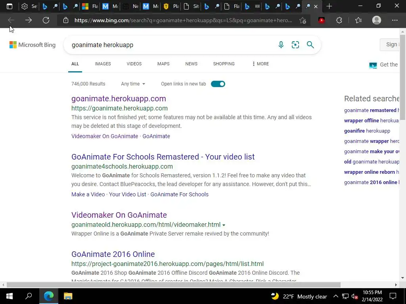Screen dimensions: 406x304
Task: Click the scroll right arrow
Action: [396, 285]
